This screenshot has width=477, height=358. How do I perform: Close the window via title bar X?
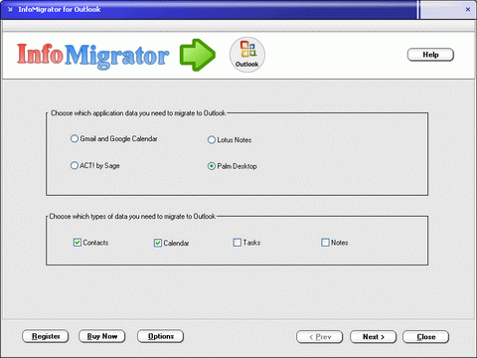(x=468, y=9)
